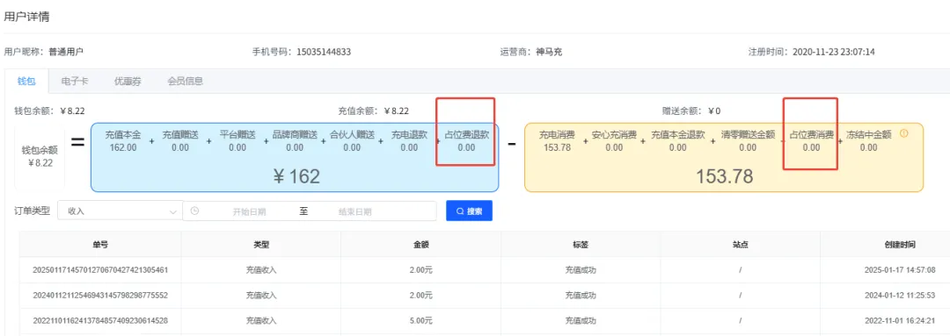Click the 标签 column header
Image resolution: width=950 pixels, height=336 pixels.
pos(581,245)
